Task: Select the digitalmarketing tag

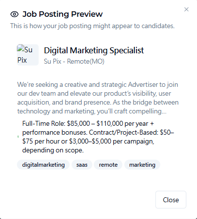Action: coord(43,165)
